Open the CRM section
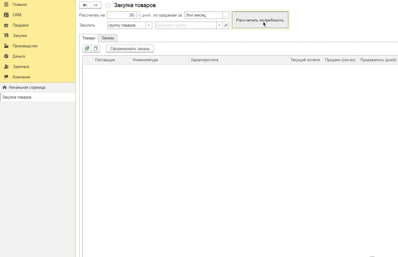 [x=17, y=15]
